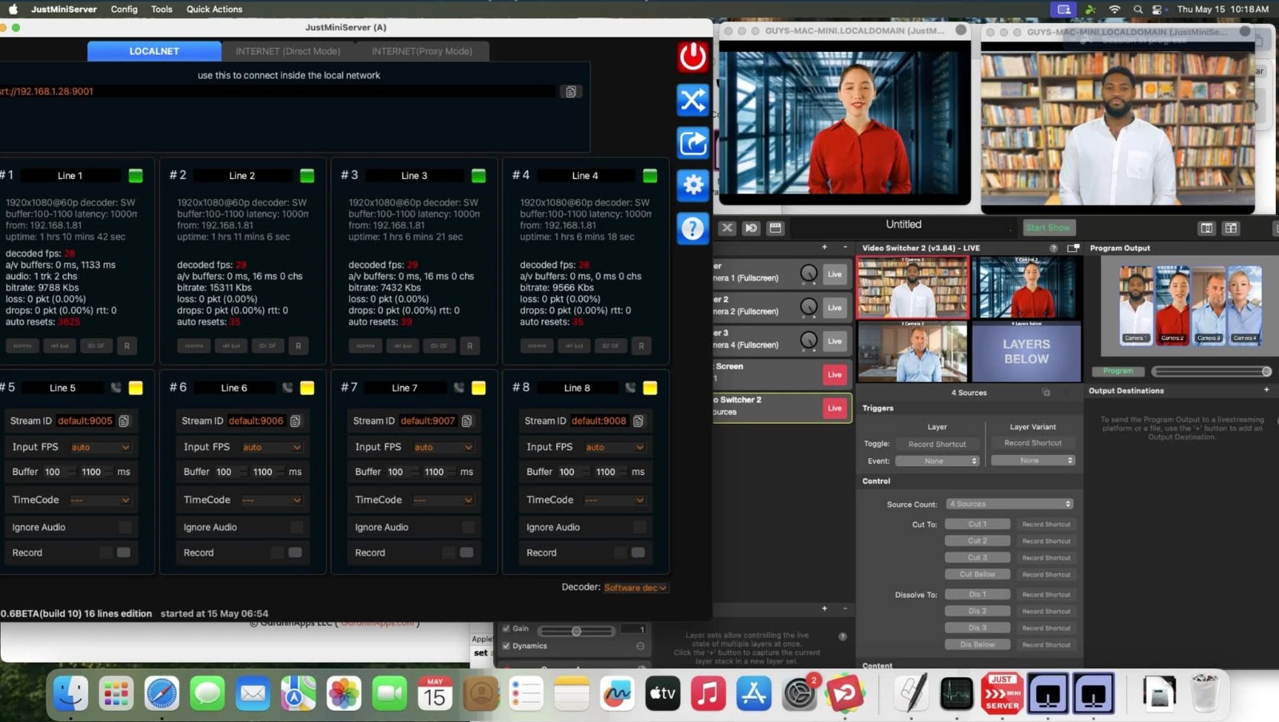Expand Input FPS dropdown on Line 6

(x=272, y=448)
